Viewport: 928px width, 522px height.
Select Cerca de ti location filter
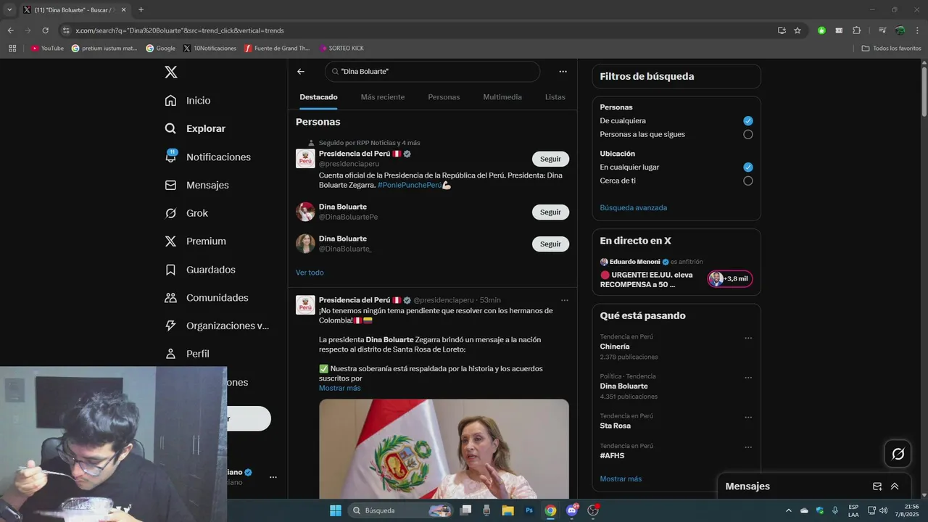748,181
